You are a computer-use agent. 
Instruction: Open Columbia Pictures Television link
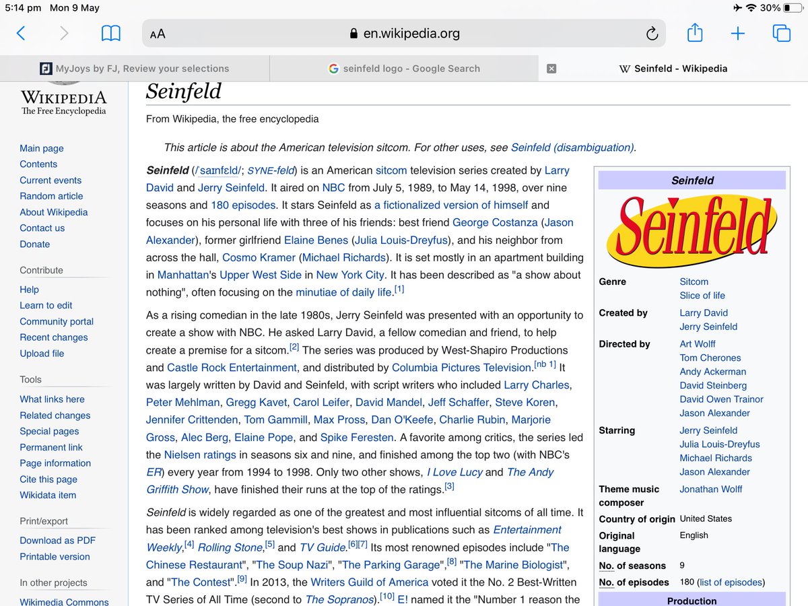coord(461,368)
